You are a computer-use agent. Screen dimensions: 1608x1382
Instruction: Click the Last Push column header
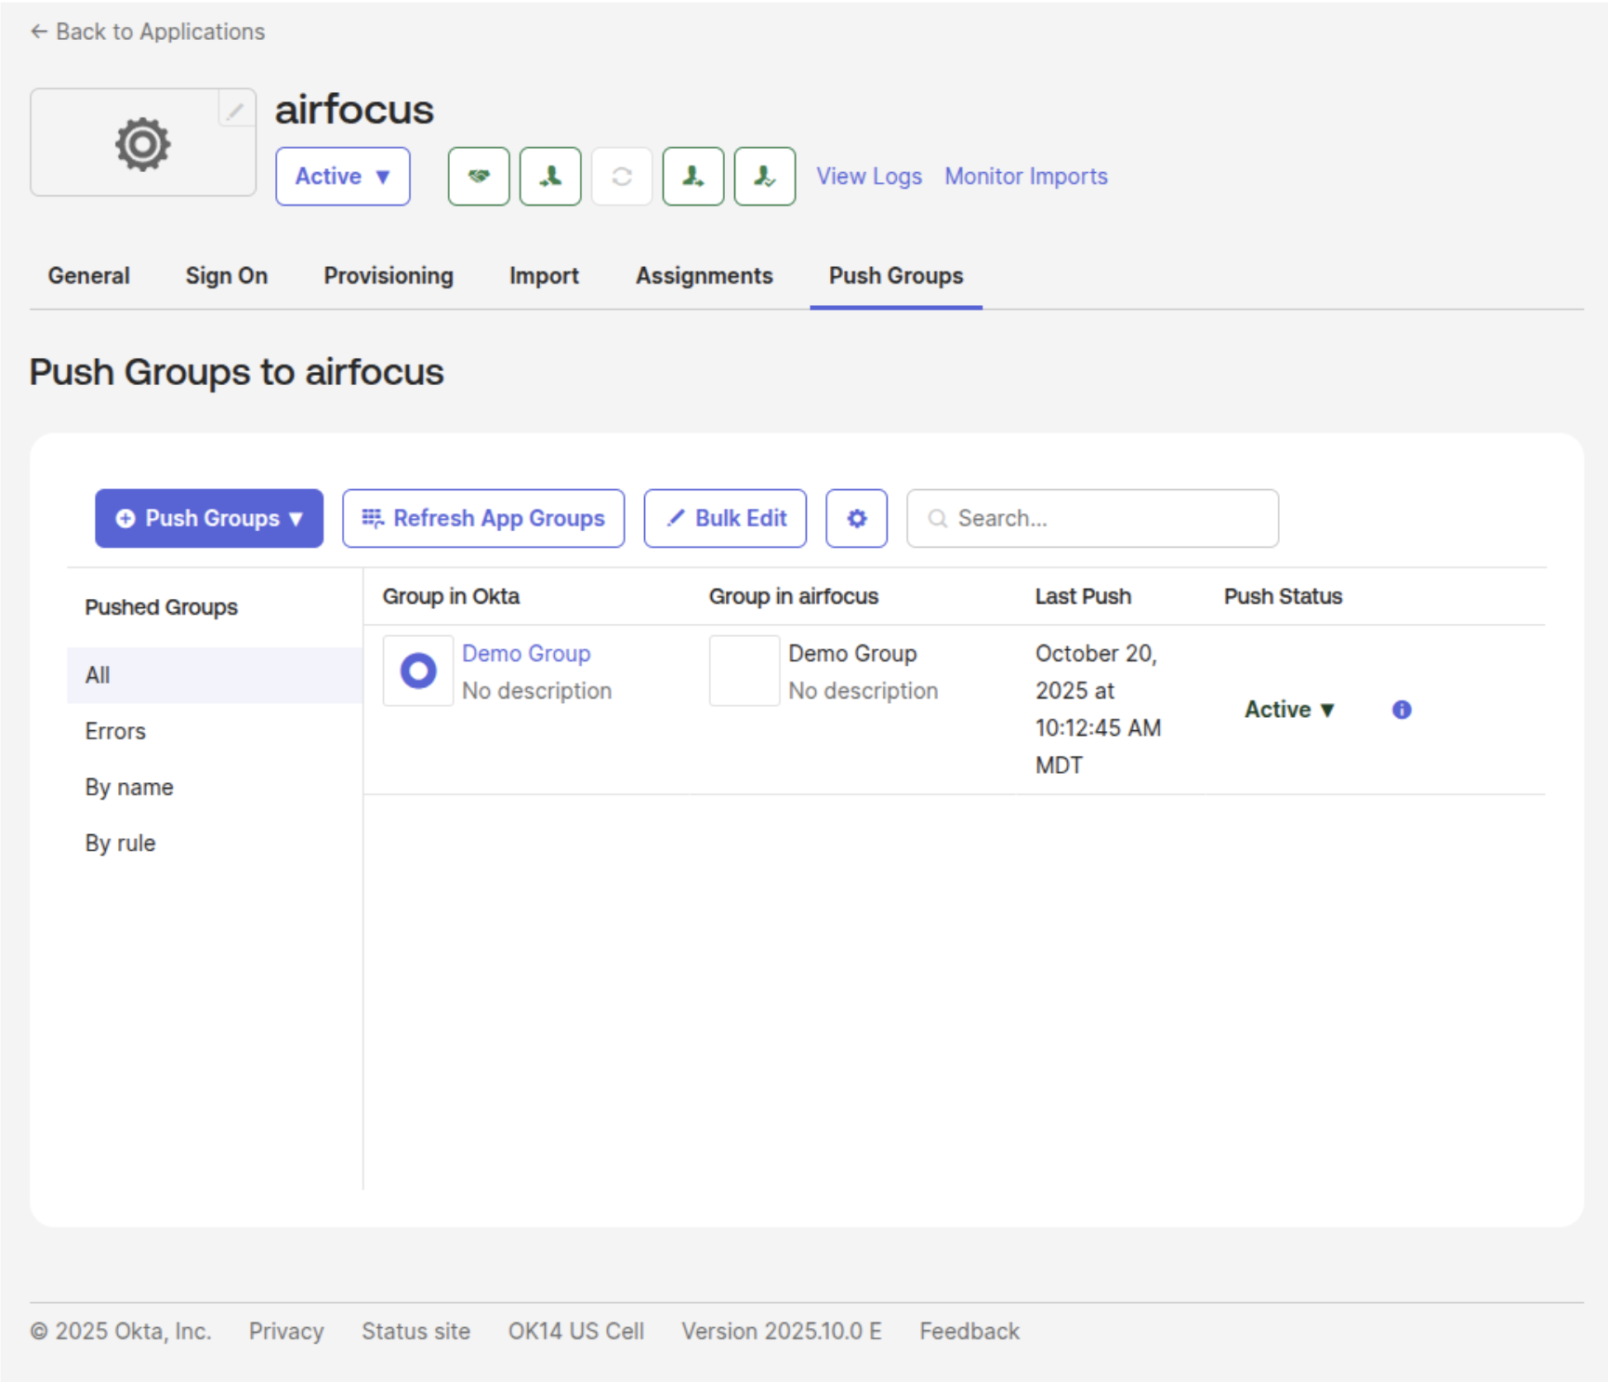pyautogui.click(x=1083, y=596)
